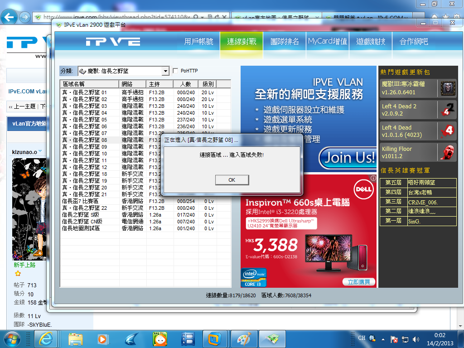Switch to the 用戶帳號 tab
464x348 pixels.
tap(198, 42)
